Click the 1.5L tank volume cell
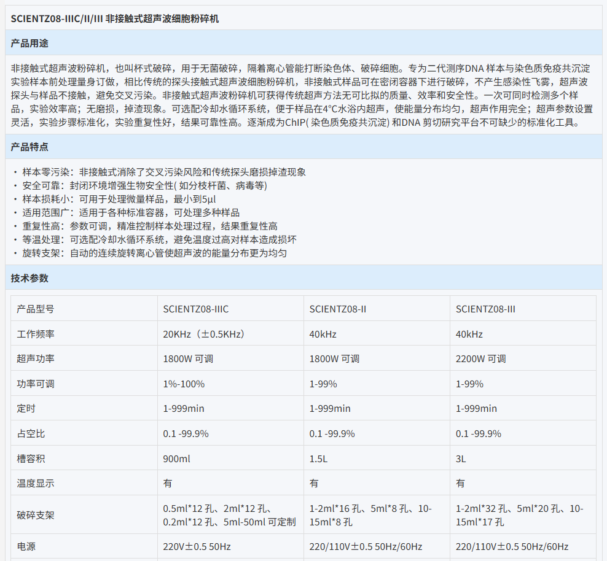This screenshot has height=561, width=607. [318, 458]
